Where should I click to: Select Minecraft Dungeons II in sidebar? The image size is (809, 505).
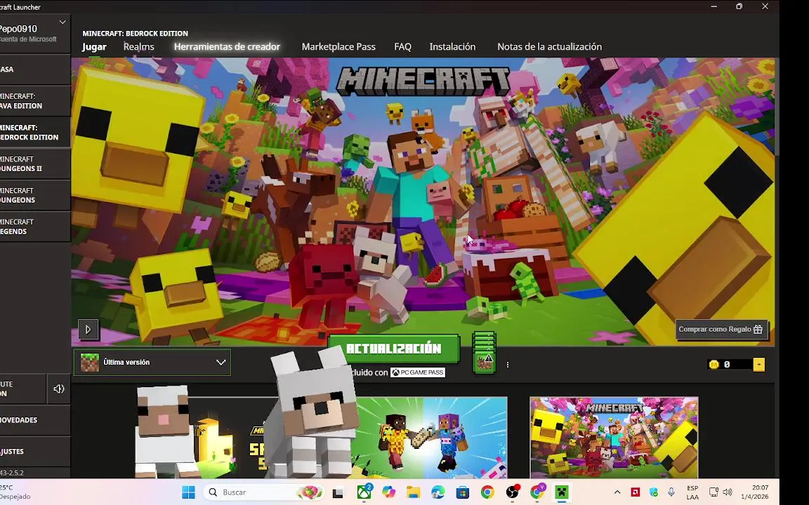pyautogui.click(x=35, y=164)
